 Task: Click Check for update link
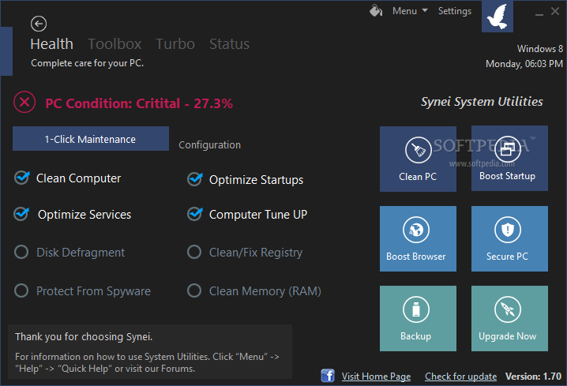[x=460, y=377]
